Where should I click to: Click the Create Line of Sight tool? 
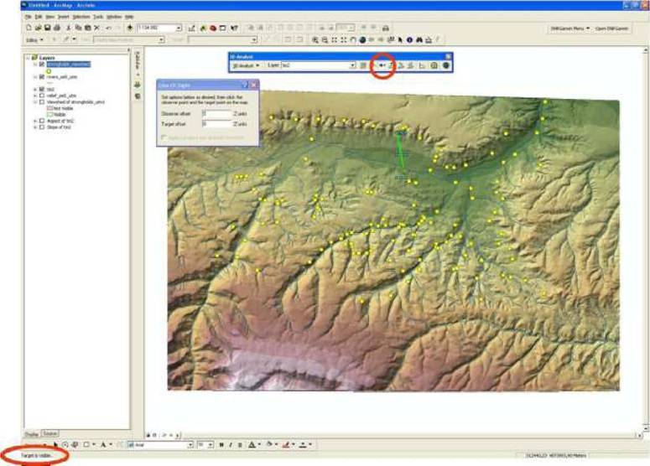tap(382, 65)
